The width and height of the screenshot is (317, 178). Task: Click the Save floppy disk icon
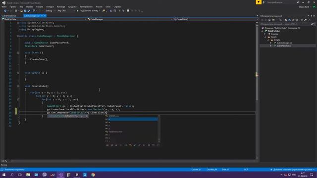coord(25,11)
